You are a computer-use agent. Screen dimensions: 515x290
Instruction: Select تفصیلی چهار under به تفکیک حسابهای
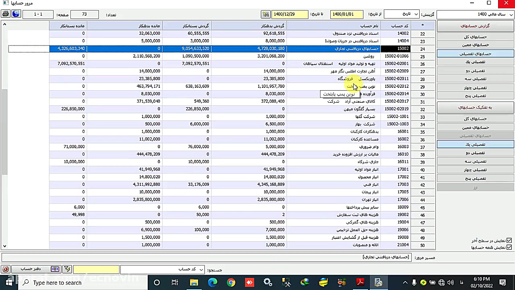click(475, 170)
